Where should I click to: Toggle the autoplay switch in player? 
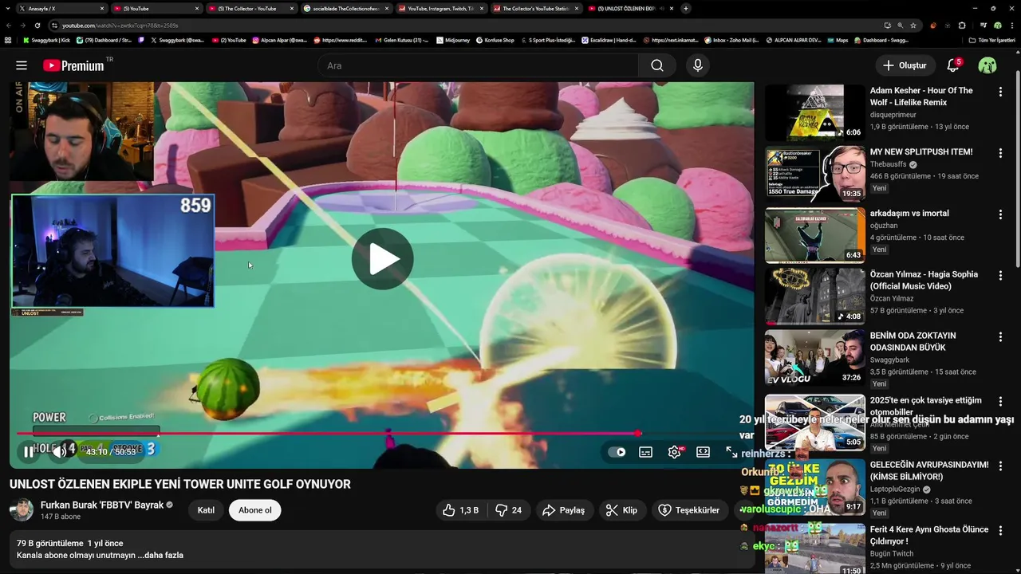[x=617, y=452]
